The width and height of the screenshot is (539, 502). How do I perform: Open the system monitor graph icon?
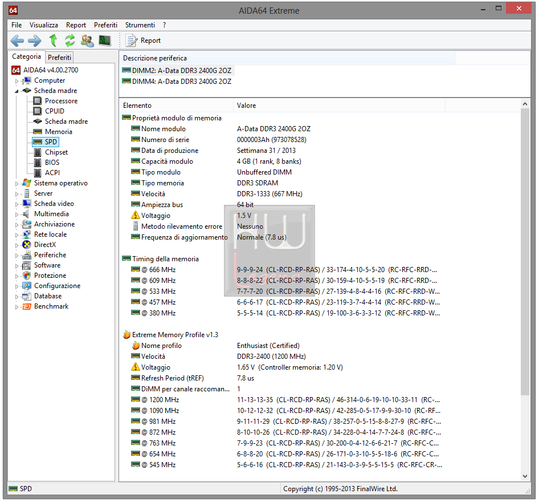(105, 41)
